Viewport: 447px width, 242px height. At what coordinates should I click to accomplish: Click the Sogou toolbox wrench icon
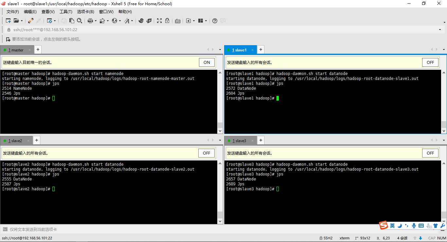(x=443, y=226)
